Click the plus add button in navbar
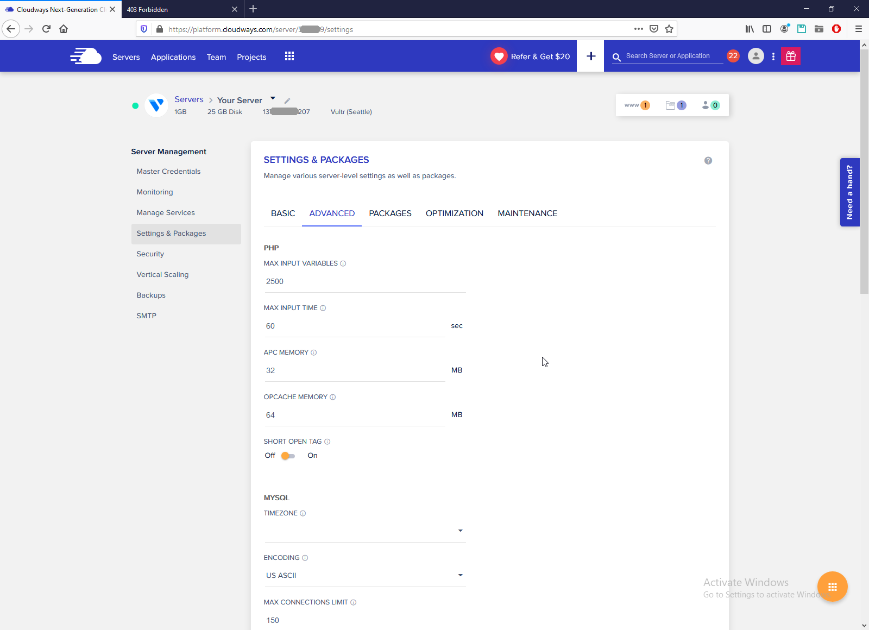 591,56
